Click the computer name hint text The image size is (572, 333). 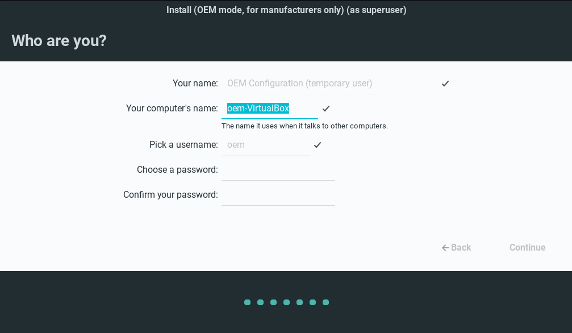(x=304, y=126)
